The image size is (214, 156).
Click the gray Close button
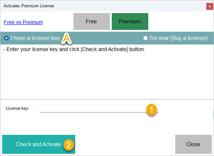coord(194,144)
